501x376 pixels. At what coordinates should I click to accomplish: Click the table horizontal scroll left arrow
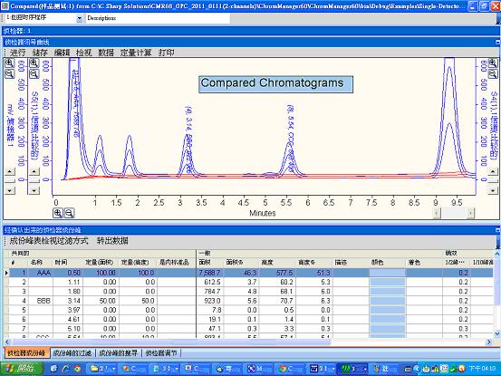tap(7, 342)
